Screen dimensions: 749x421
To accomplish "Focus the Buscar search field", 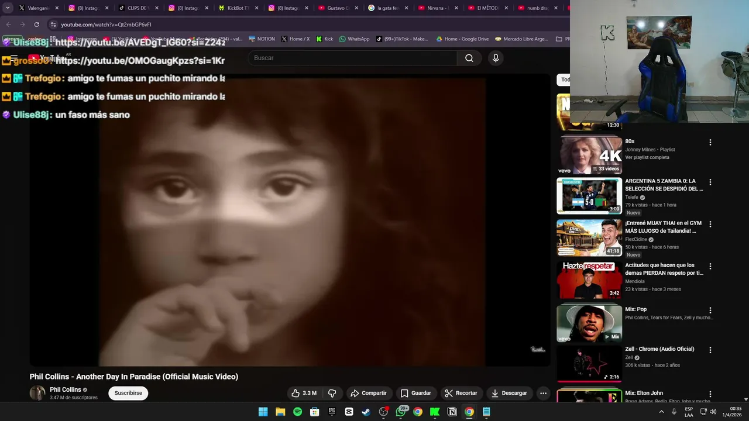I will [353, 58].
